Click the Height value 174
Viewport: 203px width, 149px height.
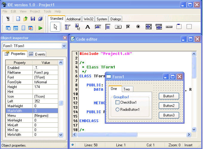pyautogui.click(x=37, y=87)
